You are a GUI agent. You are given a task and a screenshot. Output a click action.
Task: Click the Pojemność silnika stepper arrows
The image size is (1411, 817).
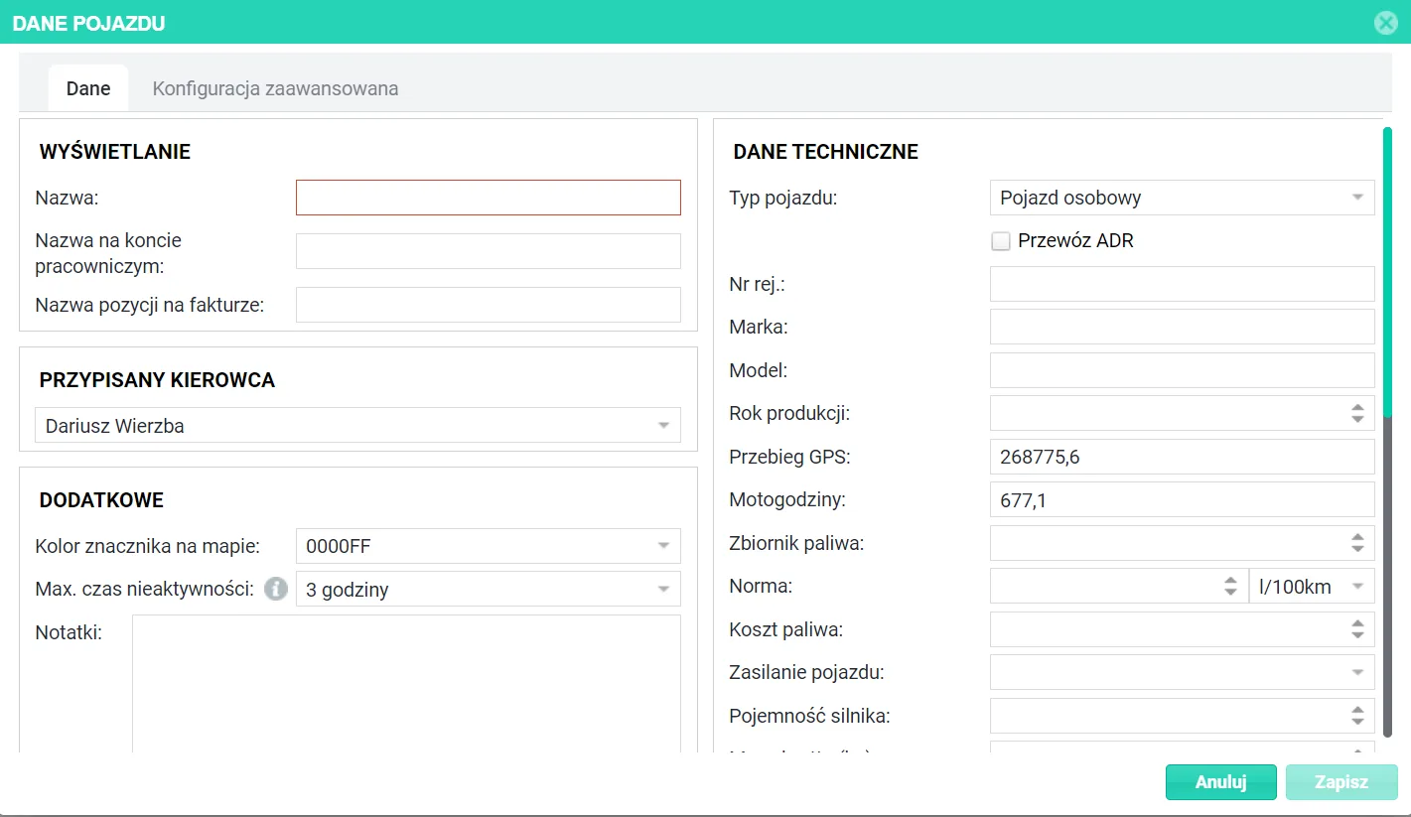pos(1357,716)
